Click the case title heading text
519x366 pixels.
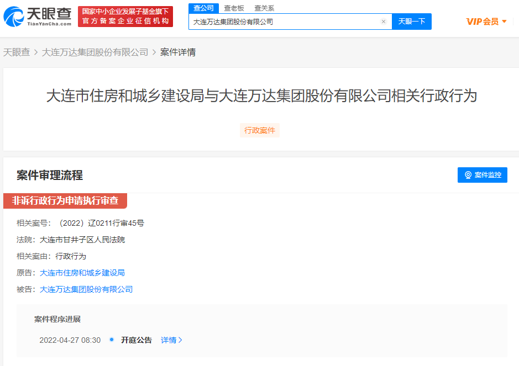[x=261, y=96]
